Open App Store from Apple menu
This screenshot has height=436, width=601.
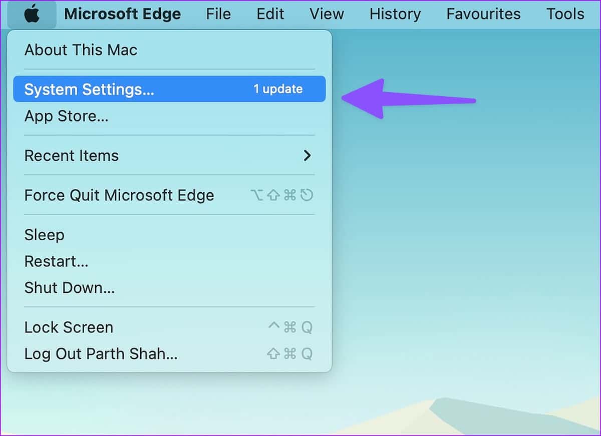click(66, 117)
